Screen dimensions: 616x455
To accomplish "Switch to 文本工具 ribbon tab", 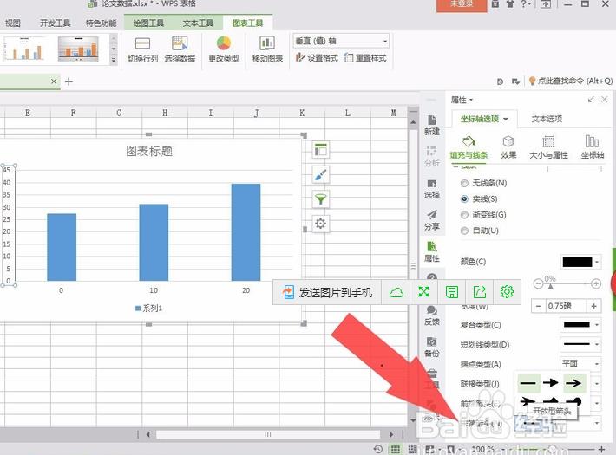I will click(198, 23).
